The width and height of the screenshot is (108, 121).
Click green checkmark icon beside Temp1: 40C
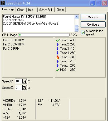tap(58, 40)
